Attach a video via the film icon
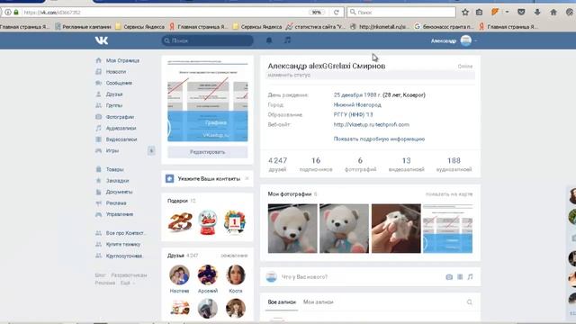 coord(460,277)
